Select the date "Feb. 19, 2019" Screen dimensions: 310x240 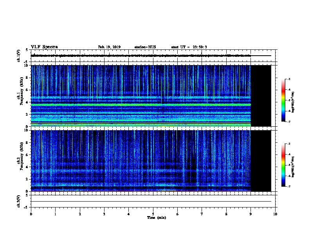(x=109, y=47)
